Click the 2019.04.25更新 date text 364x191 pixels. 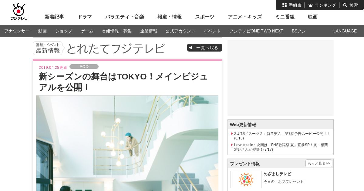[53, 68]
